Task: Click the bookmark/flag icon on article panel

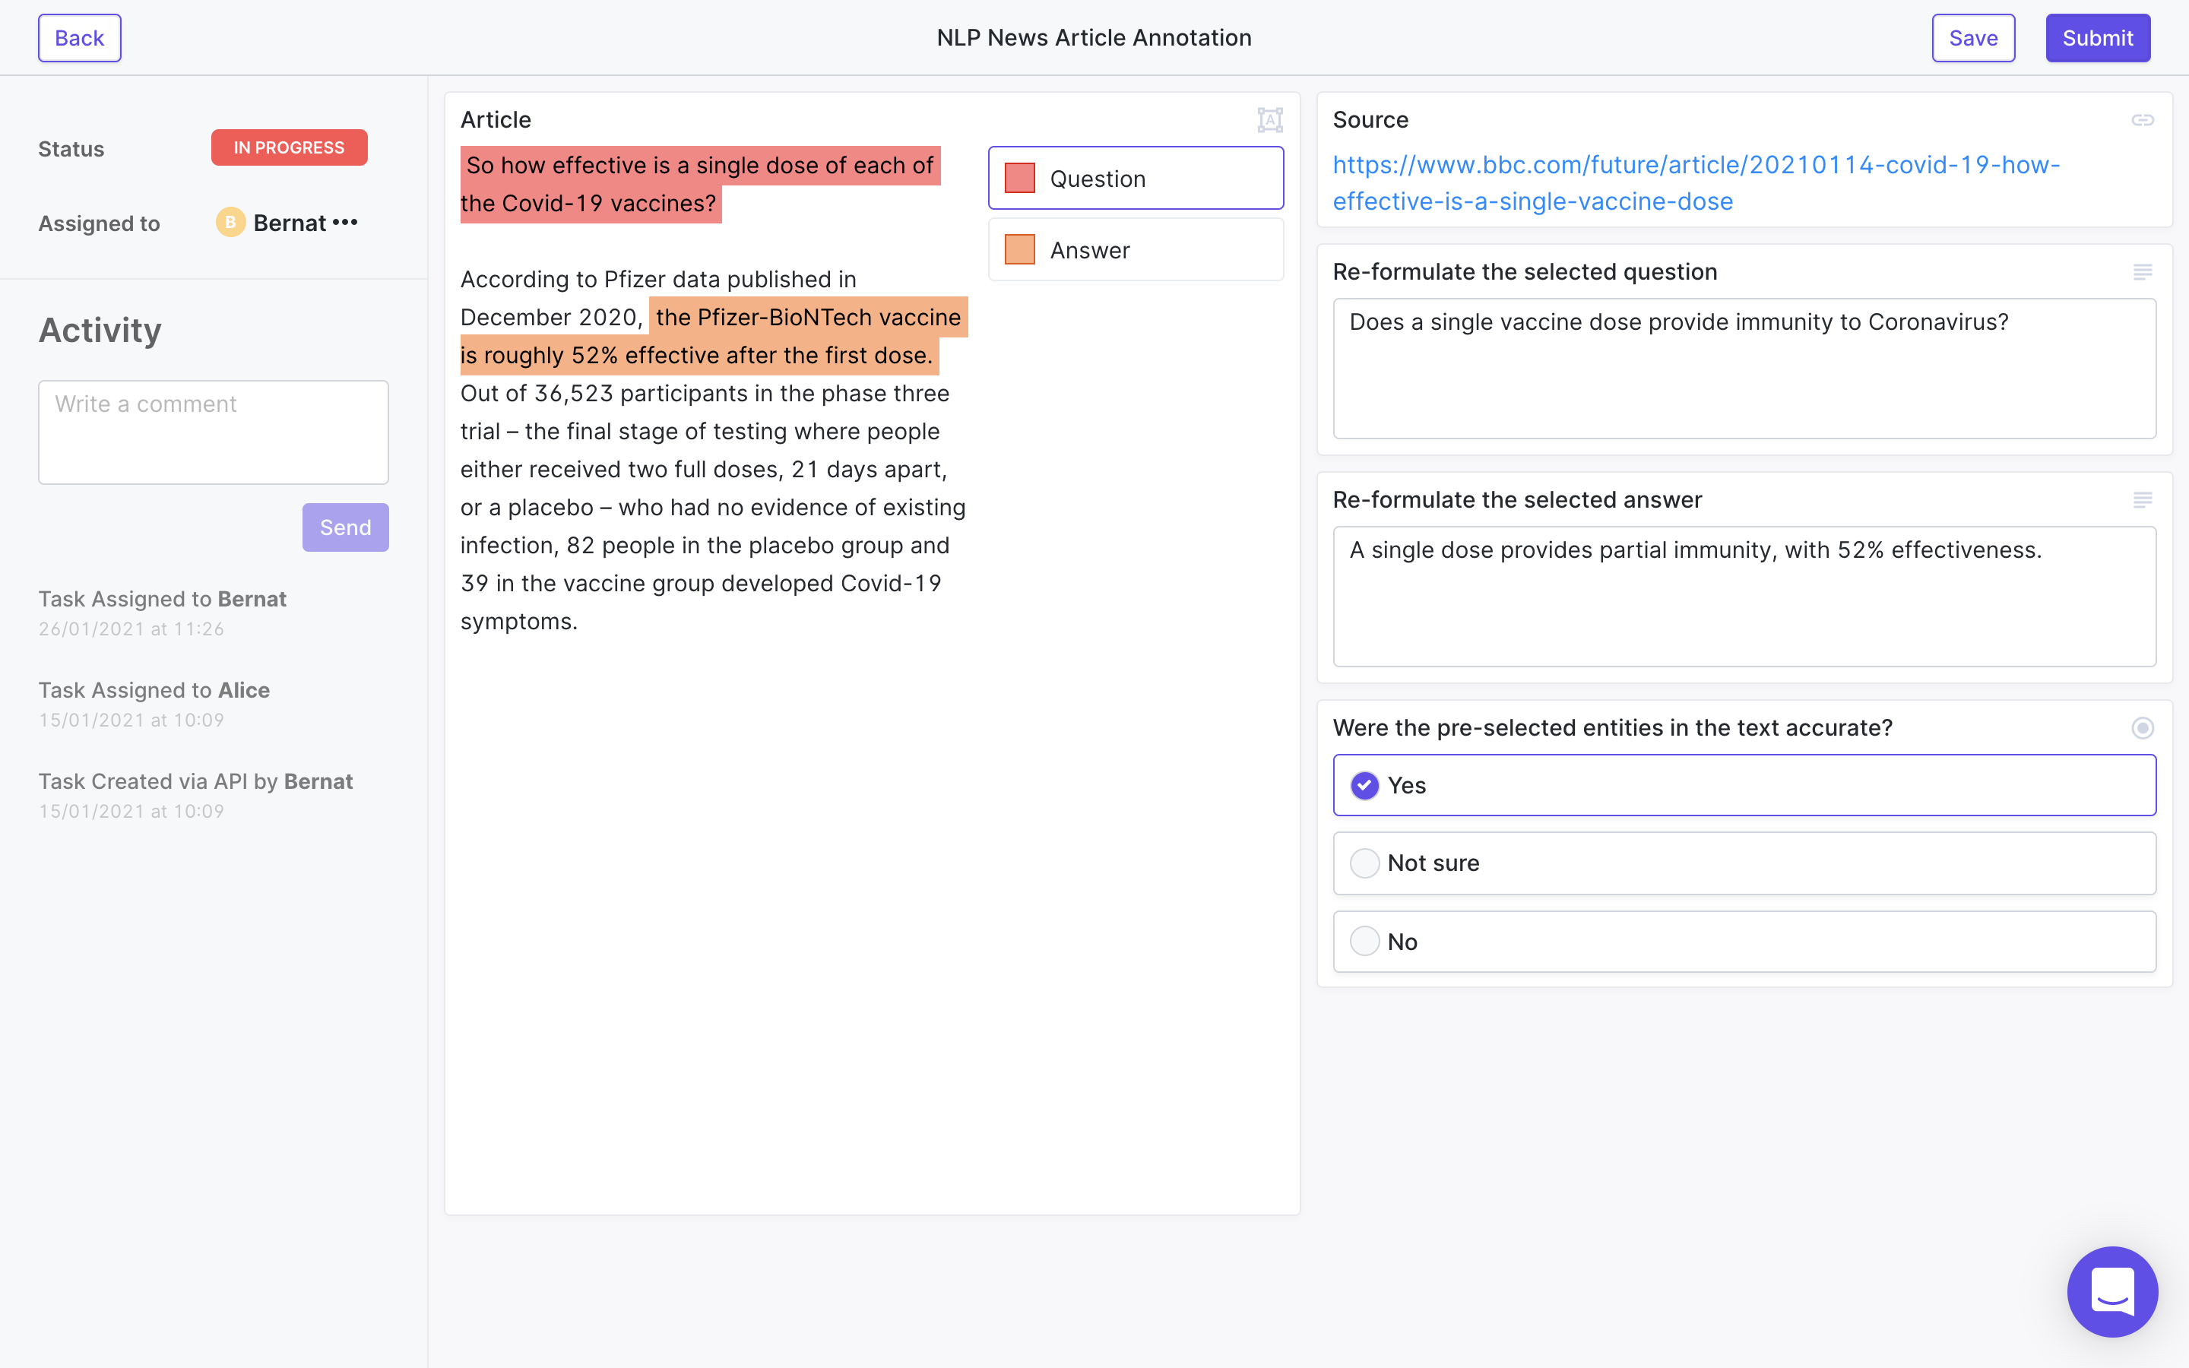Action: [x=1270, y=120]
